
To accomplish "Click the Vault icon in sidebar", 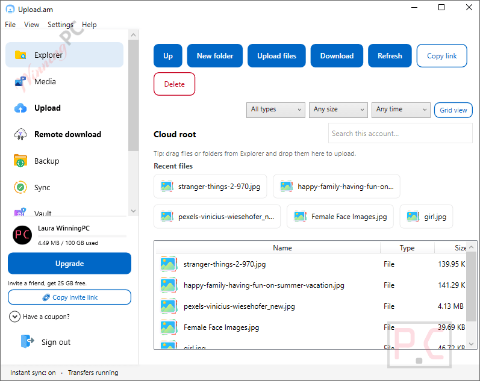I will coord(20,212).
